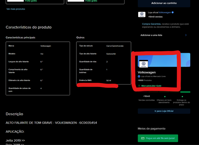Click the Diâmetro do alto-falante label
199x145 pixels.
(19, 80)
